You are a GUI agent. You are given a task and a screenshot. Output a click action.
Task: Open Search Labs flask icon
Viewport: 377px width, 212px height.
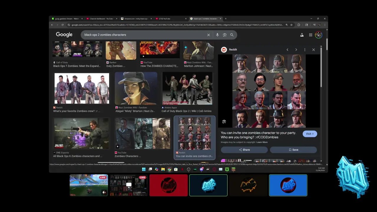point(302,35)
